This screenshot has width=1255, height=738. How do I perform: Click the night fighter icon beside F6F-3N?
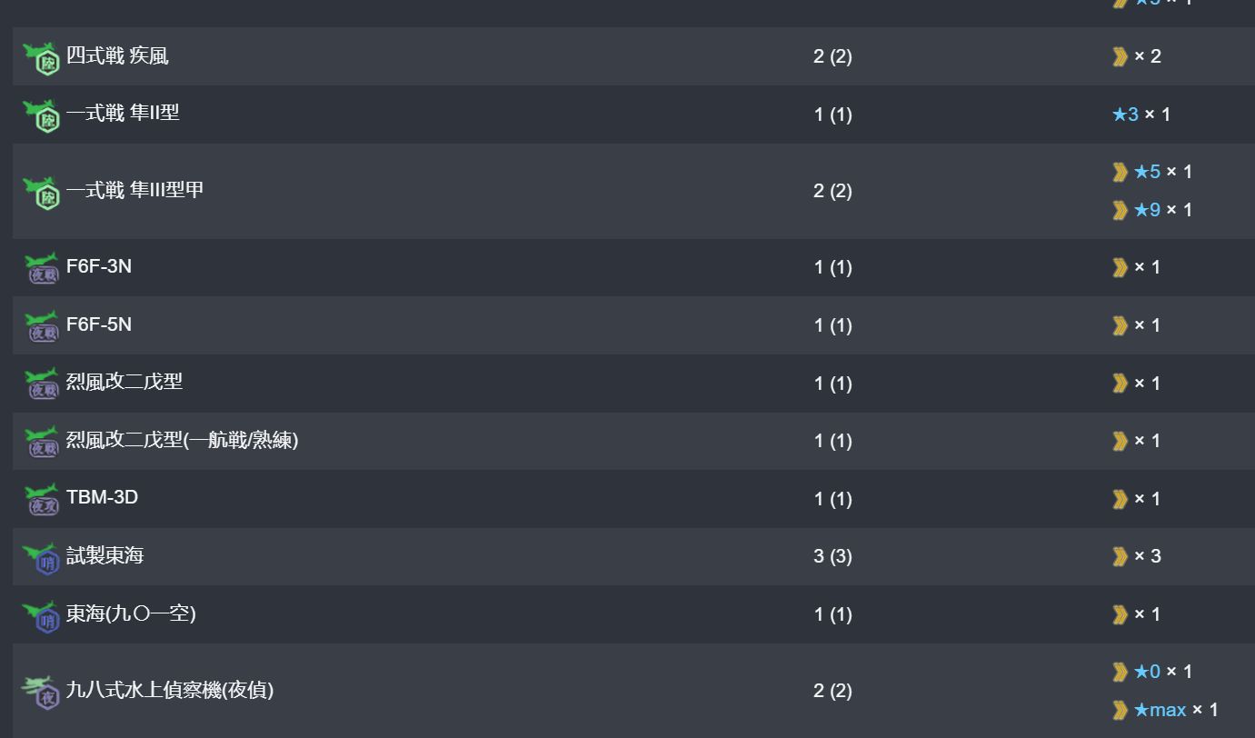tap(41, 269)
